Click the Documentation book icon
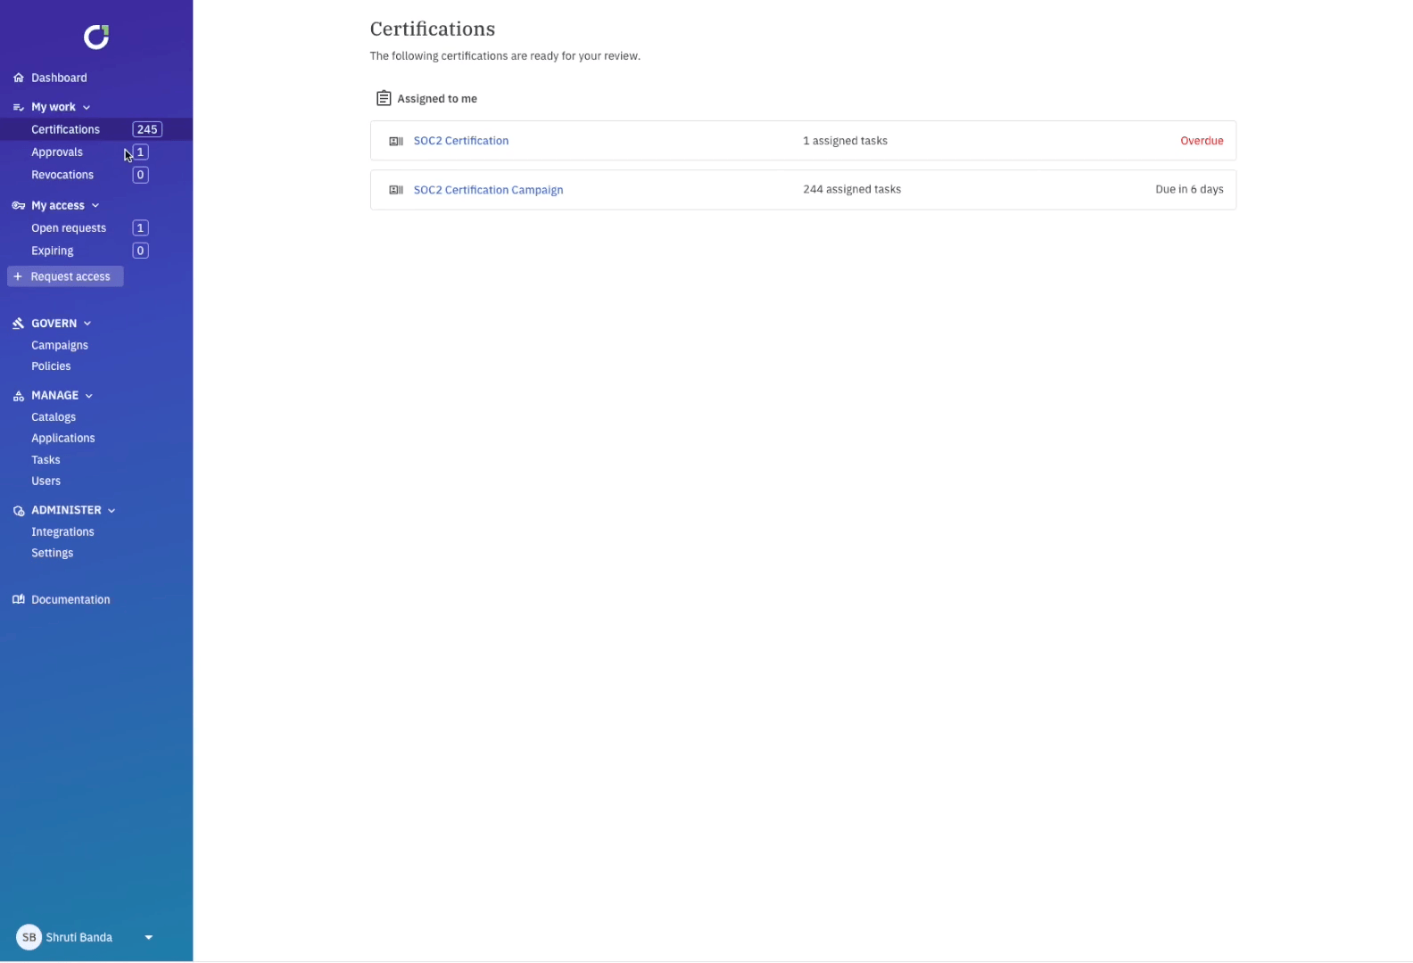Viewport: 1413px width, 963px height. (18, 599)
